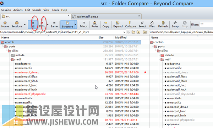The image size is (213, 128).
Task: Open the Sessions toolbar button
Action: tap(17, 25)
